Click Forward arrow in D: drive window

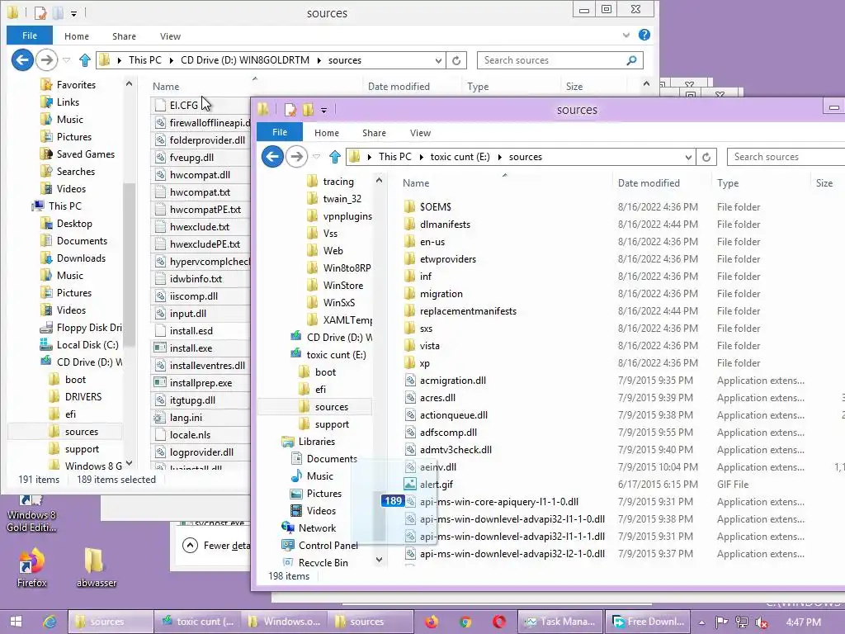[46, 59]
